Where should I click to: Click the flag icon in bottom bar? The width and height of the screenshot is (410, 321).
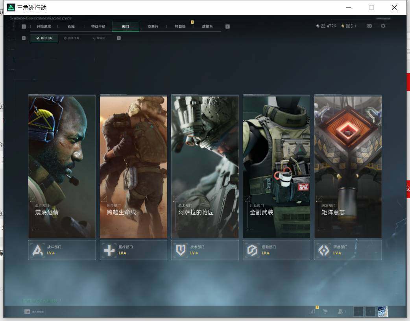coord(325,312)
